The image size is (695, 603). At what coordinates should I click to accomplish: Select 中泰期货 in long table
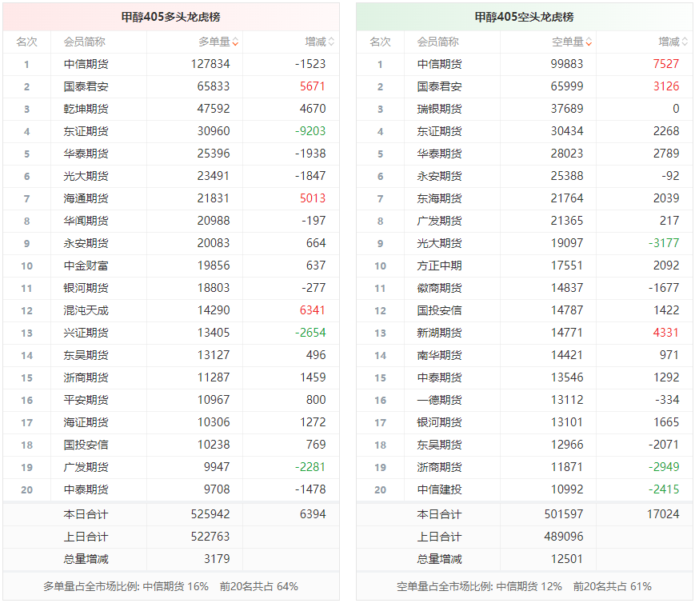coord(86,489)
